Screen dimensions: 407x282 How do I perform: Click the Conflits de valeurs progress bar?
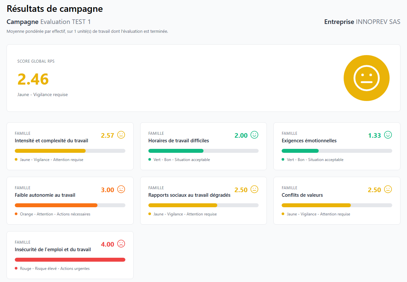[337, 205]
